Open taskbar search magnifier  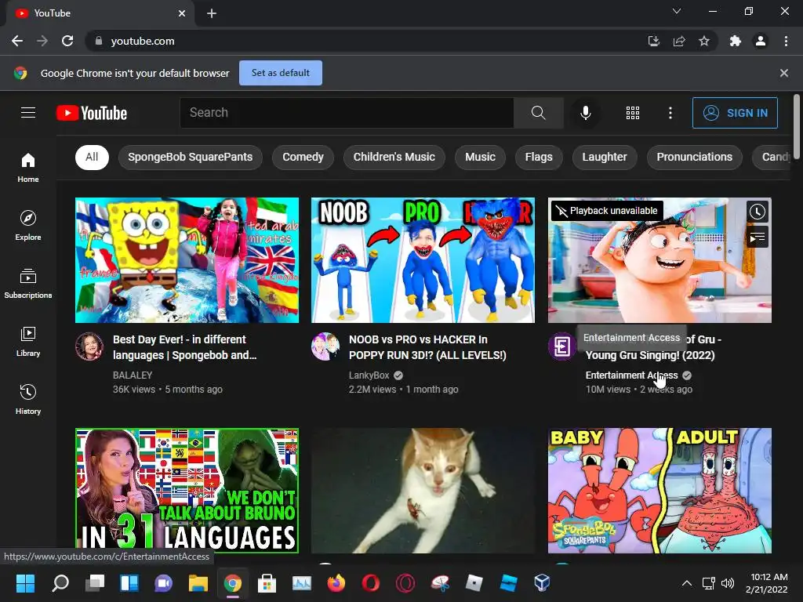[x=60, y=582]
